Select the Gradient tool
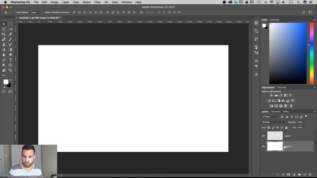 [10, 49]
